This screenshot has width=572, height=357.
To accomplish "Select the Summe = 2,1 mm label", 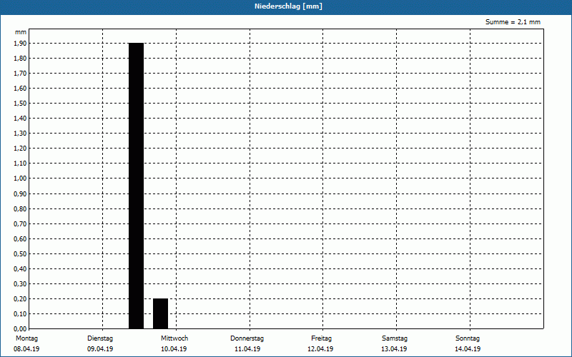I will point(513,22).
